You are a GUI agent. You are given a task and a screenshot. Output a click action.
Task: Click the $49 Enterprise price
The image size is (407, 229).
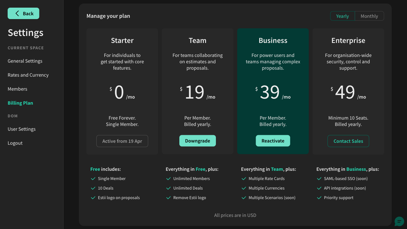pos(348,92)
